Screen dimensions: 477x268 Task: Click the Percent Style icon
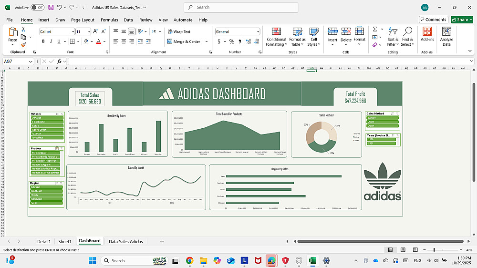(232, 41)
